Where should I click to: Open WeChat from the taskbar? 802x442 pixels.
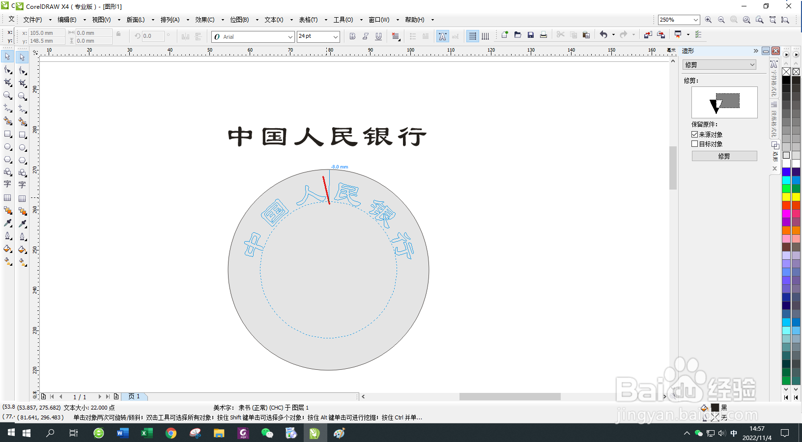pos(267,433)
